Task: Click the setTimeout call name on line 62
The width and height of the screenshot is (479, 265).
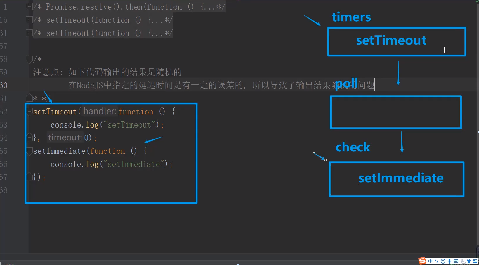Action: 55,112
